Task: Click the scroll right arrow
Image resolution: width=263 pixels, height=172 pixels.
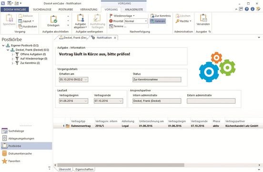Action: pos(259,165)
